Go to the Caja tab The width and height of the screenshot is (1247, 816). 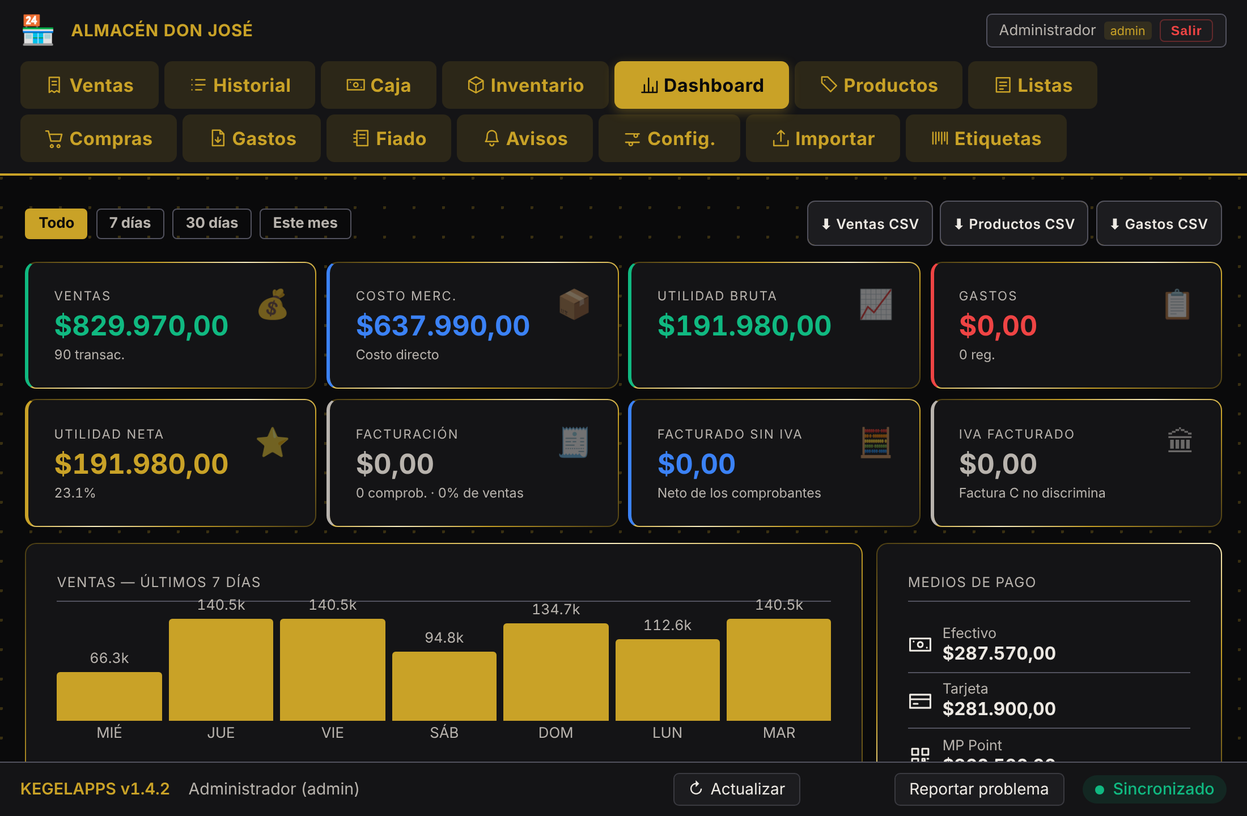[379, 85]
